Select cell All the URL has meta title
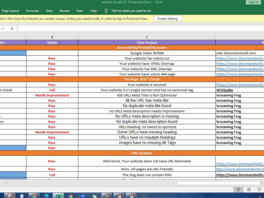The image size is (264, 198). click(147, 101)
